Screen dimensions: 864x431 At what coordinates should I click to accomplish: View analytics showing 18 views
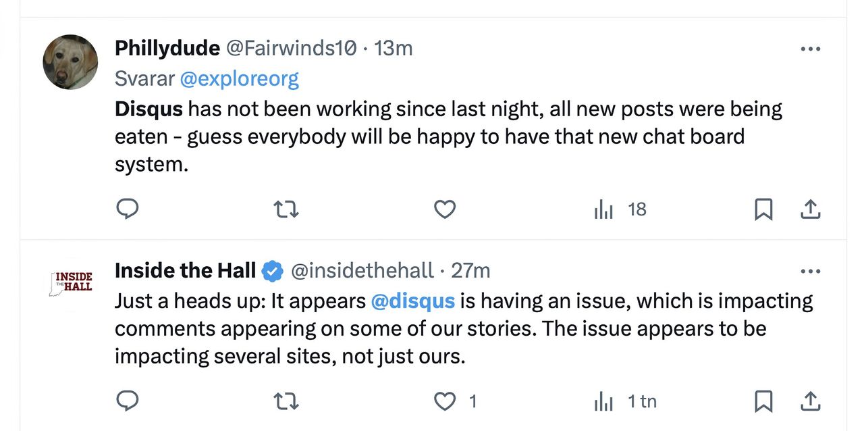[x=620, y=209]
